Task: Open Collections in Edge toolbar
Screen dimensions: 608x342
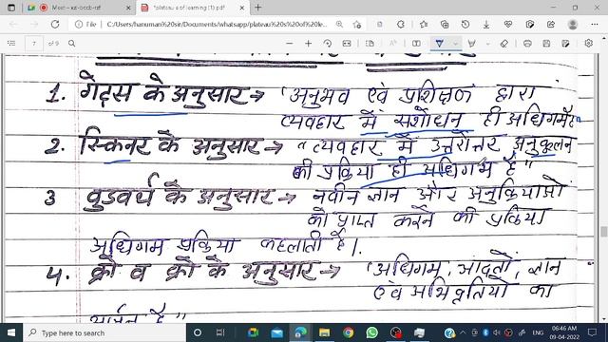Action: pos(445,25)
